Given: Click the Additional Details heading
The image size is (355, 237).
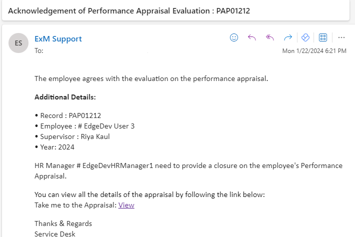Looking at the screenshot, I should click(x=65, y=97).
